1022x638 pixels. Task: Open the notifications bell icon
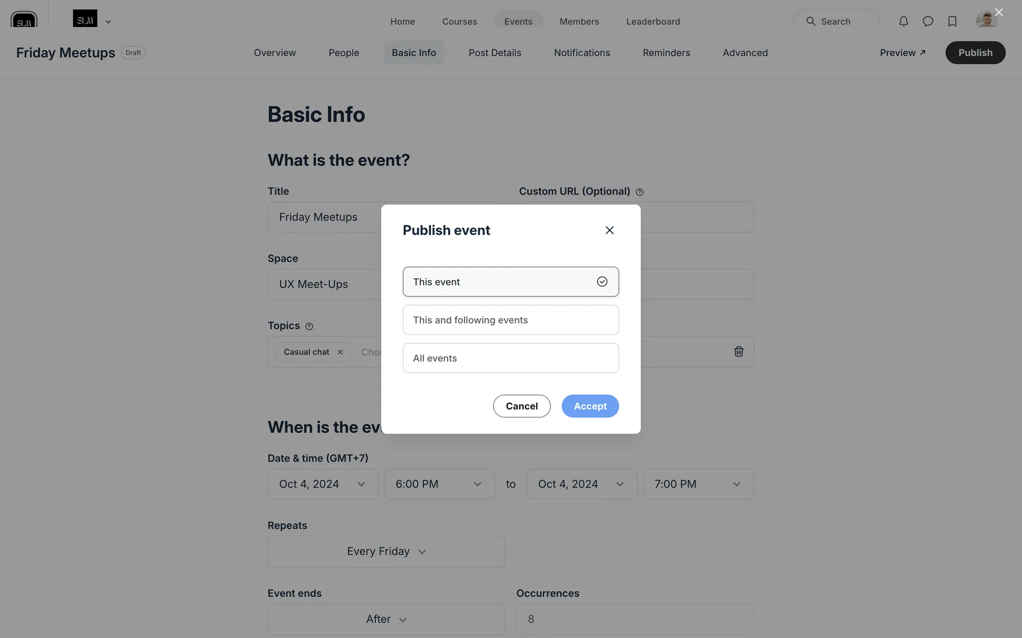pyautogui.click(x=903, y=21)
